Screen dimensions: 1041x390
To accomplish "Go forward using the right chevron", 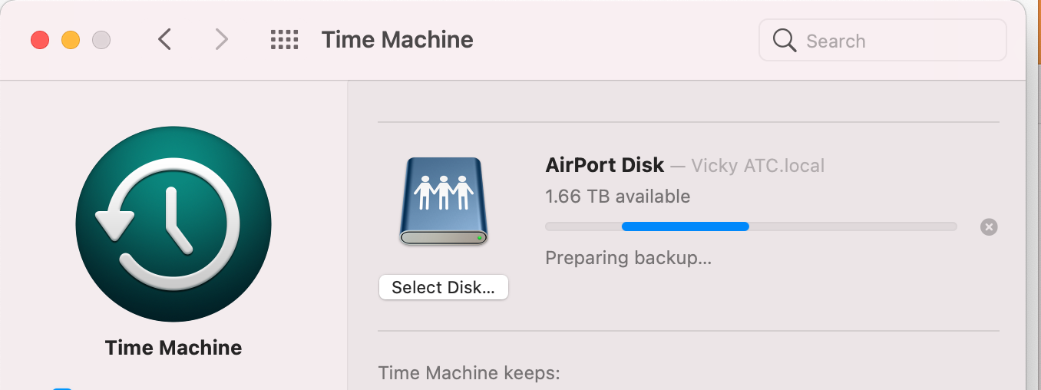I will (x=221, y=40).
